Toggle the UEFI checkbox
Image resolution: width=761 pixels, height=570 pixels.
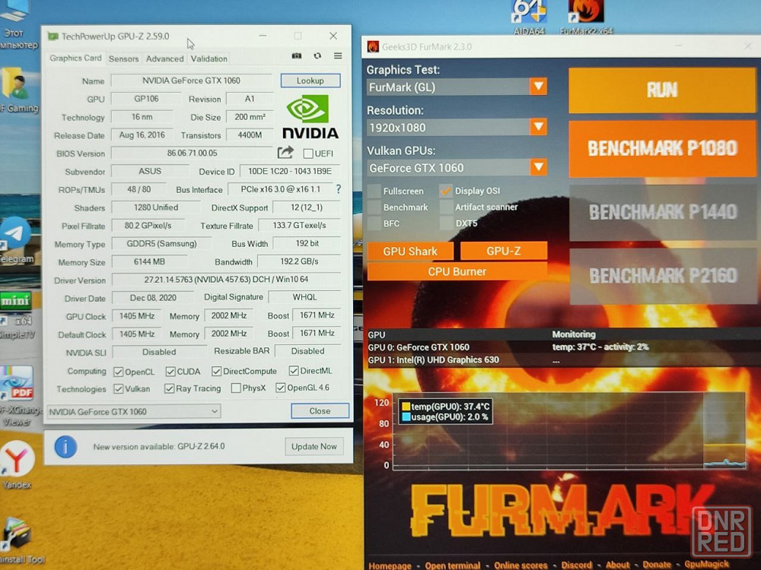click(x=307, y=154)
